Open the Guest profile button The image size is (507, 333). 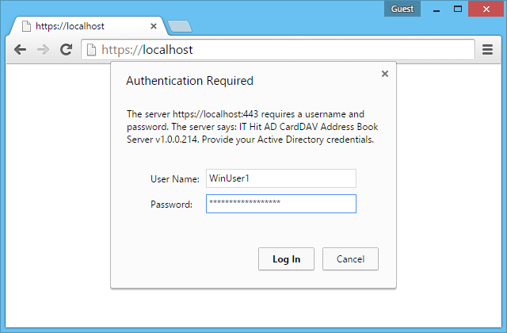tap(402, 9)
